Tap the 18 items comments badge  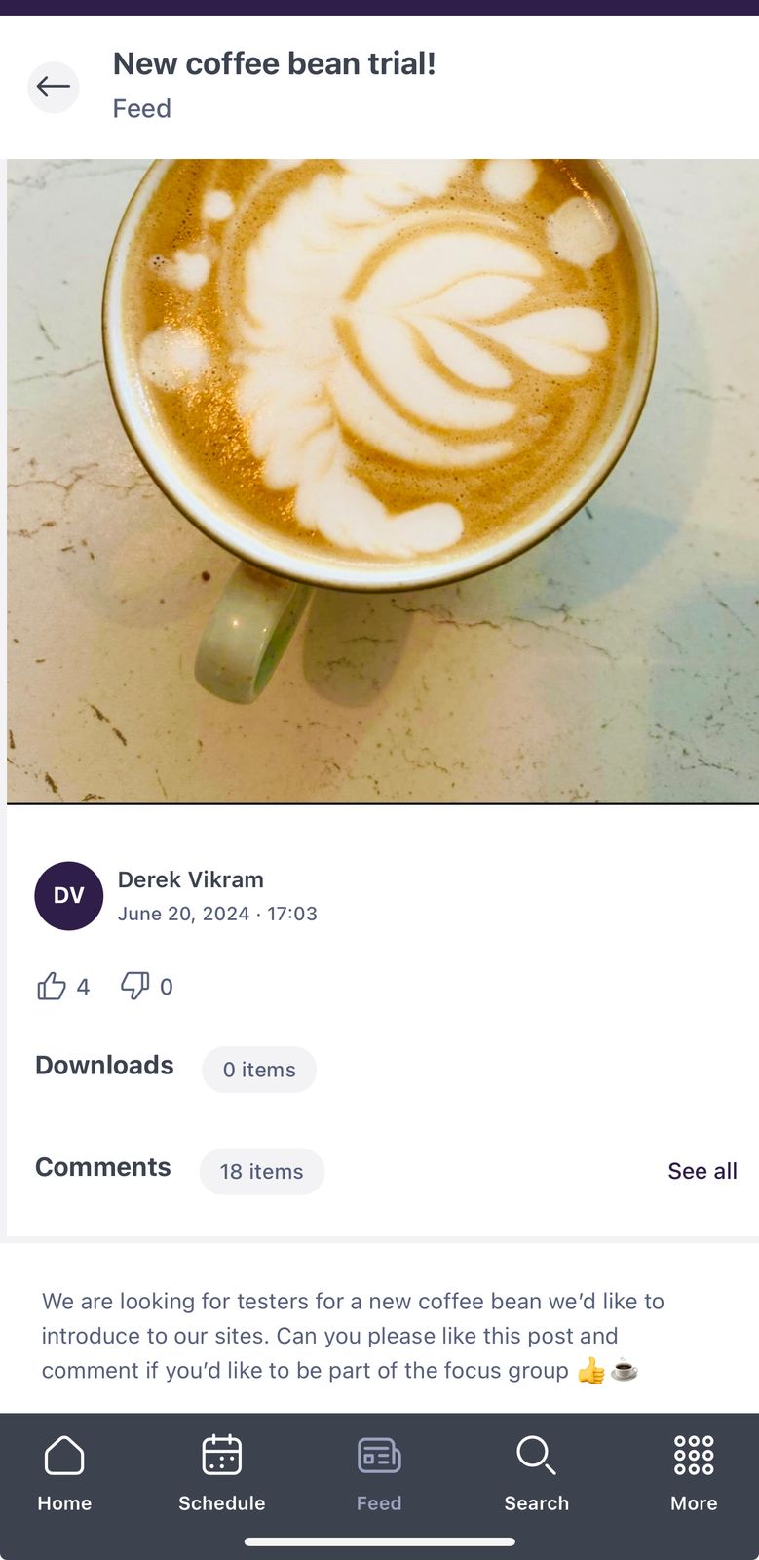262,1171
